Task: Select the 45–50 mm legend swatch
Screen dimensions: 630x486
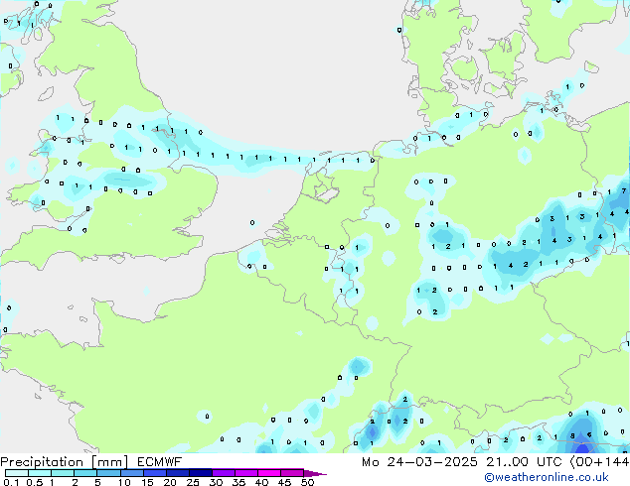Action: pyautogui.click(x=292, y=473)
